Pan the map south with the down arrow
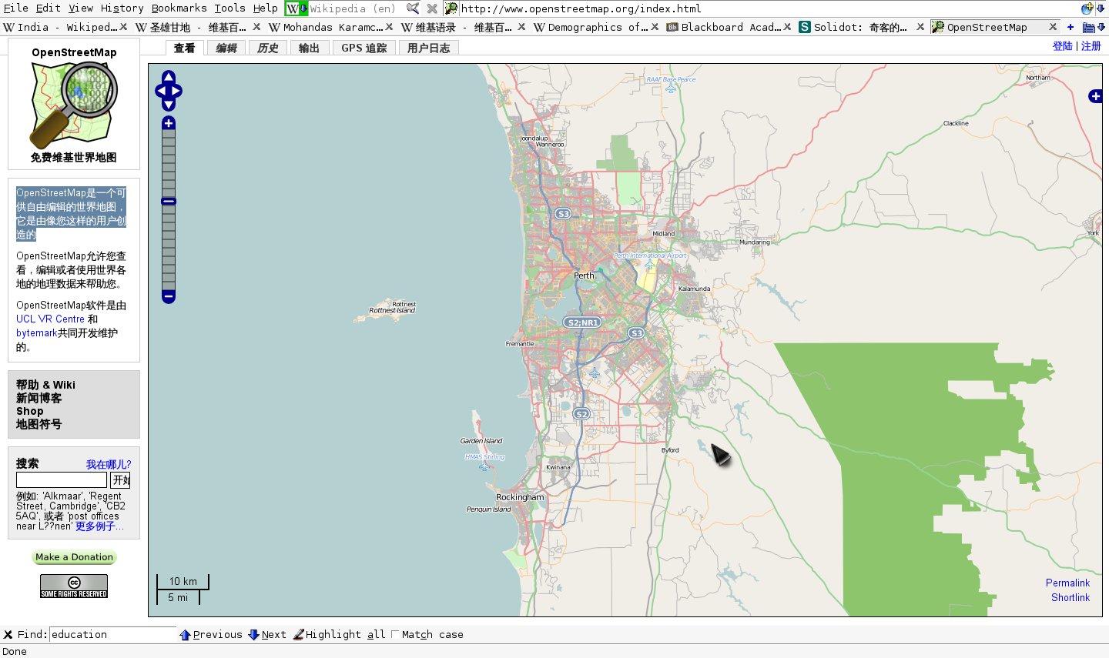 (x=169, y=105)
